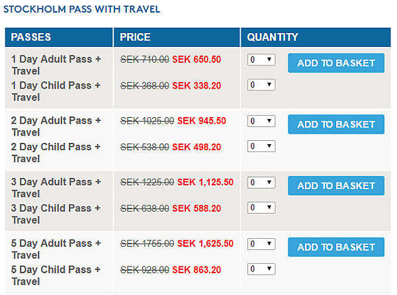This screenshot has height=295, width=397.
Task: Open 3 Day Child Pass quantity dropdown
Action: tap(261, 208)
